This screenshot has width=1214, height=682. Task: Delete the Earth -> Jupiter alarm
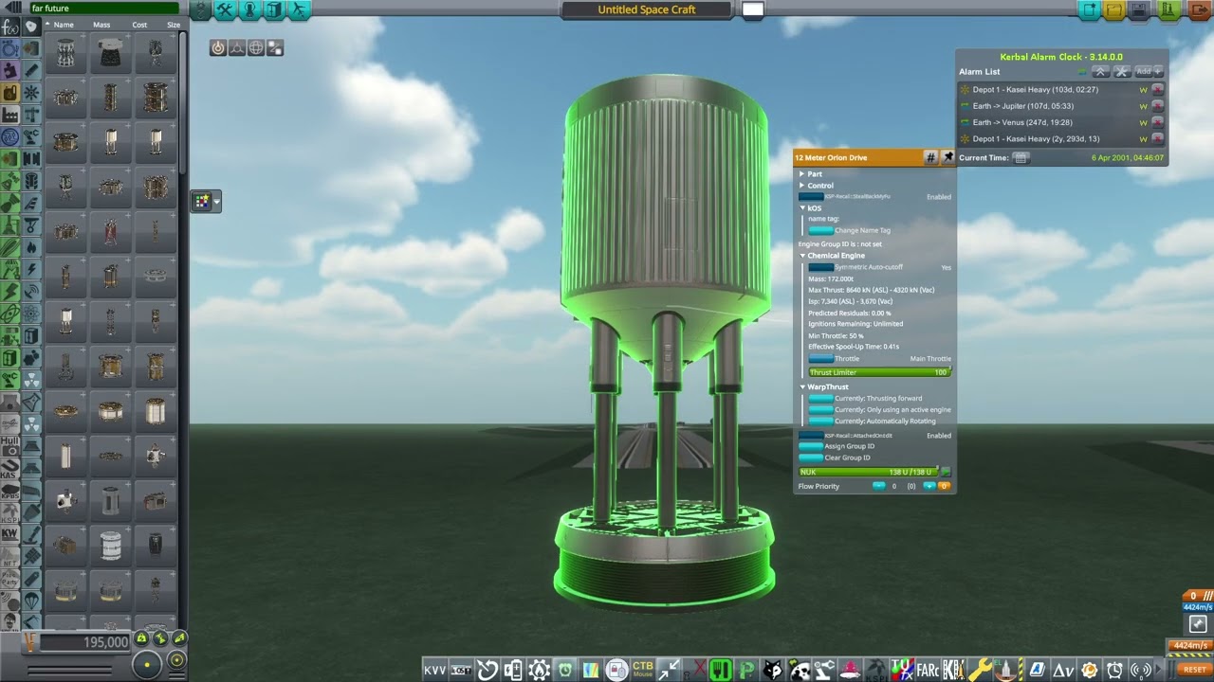[1157, 106]
